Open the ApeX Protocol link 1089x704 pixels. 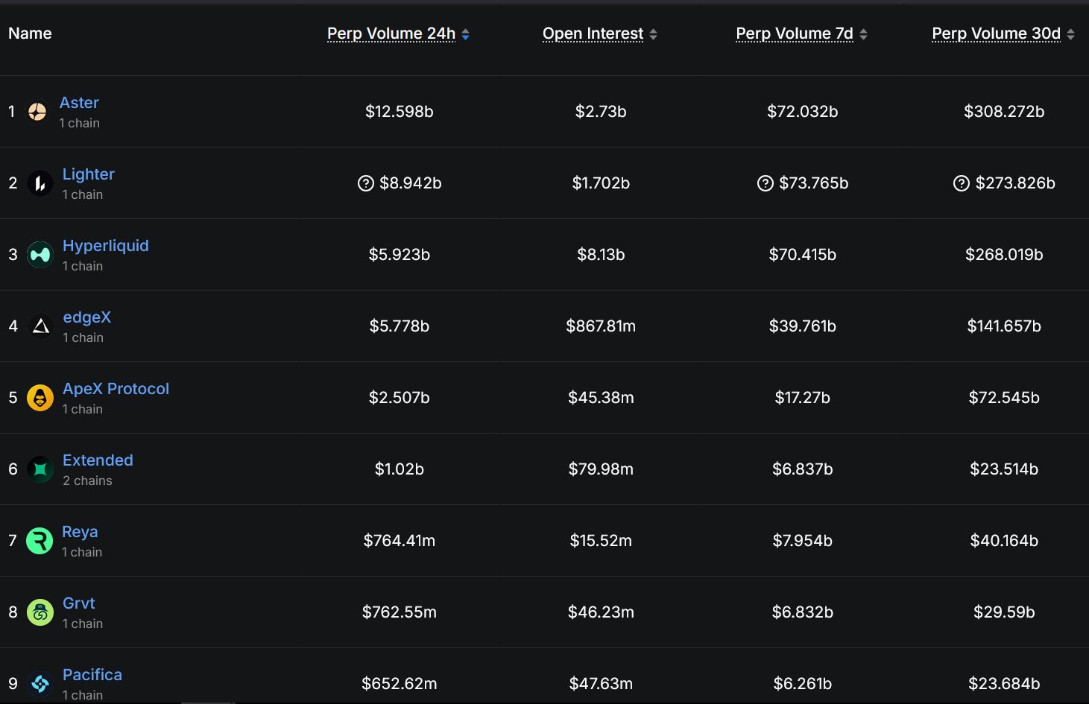click(116, 389)
